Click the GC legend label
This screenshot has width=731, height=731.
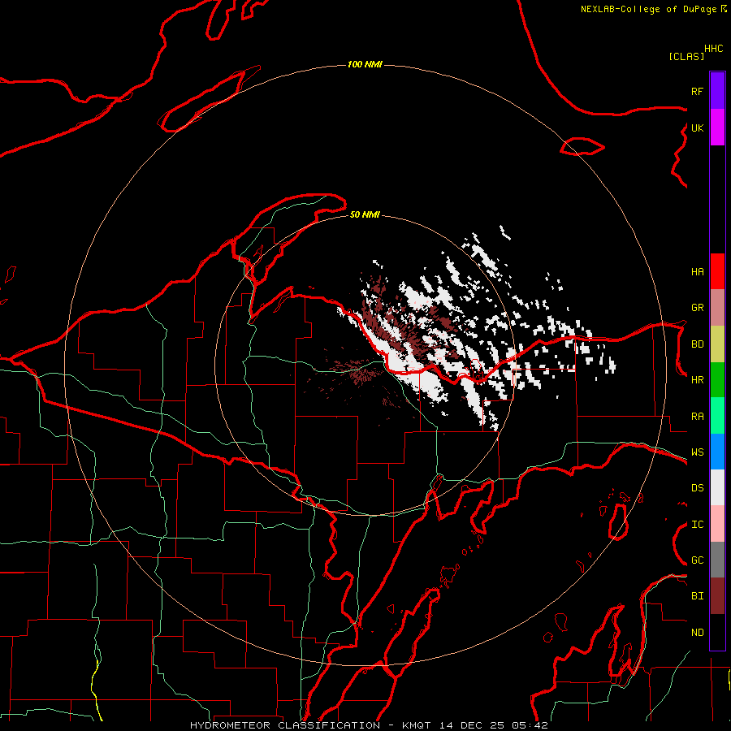point(697,560)
